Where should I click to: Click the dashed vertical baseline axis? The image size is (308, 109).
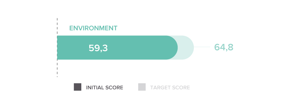(57, 47)
